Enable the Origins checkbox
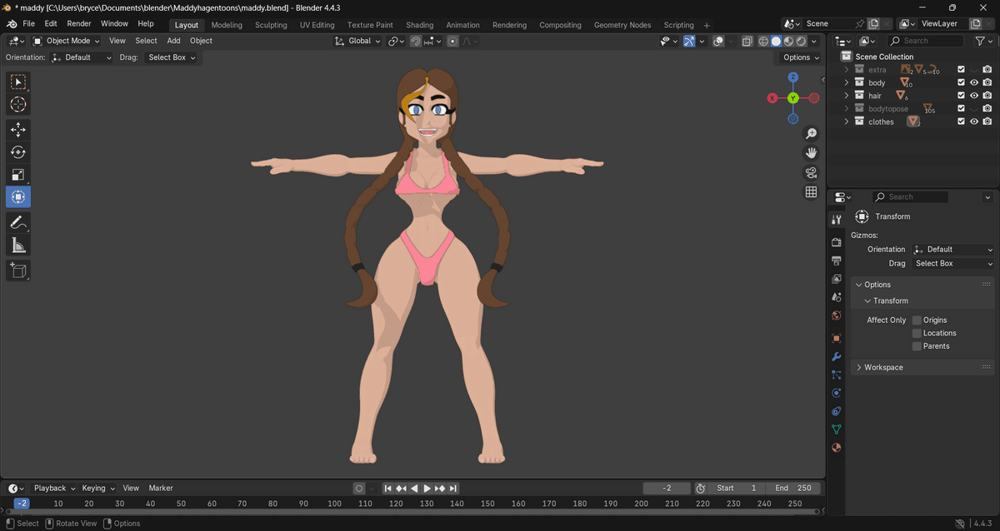Viewport: 1000px width, 531px height. point(917,320)
